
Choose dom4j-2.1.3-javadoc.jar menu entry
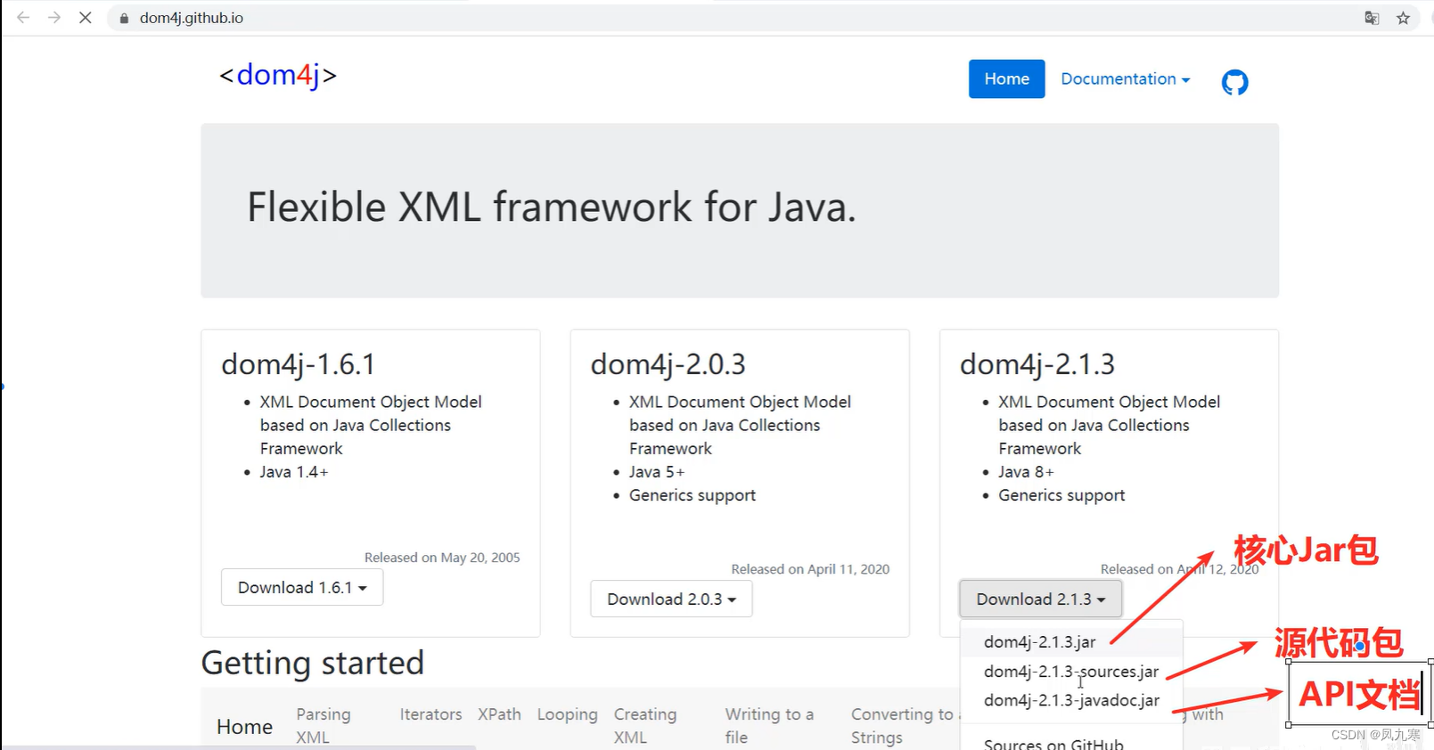click(x=1071, y=701)
